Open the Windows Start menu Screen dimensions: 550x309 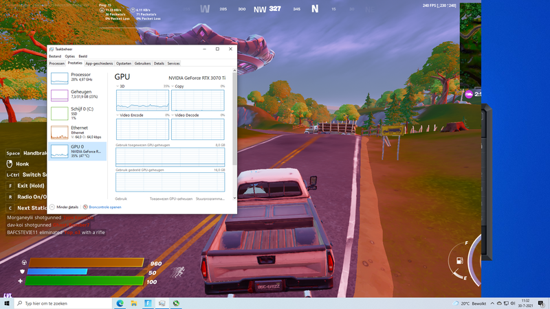tap(7, 304)
